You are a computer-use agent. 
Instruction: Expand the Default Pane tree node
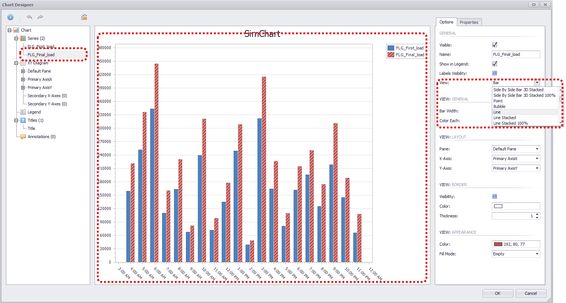tap(23, 71)
